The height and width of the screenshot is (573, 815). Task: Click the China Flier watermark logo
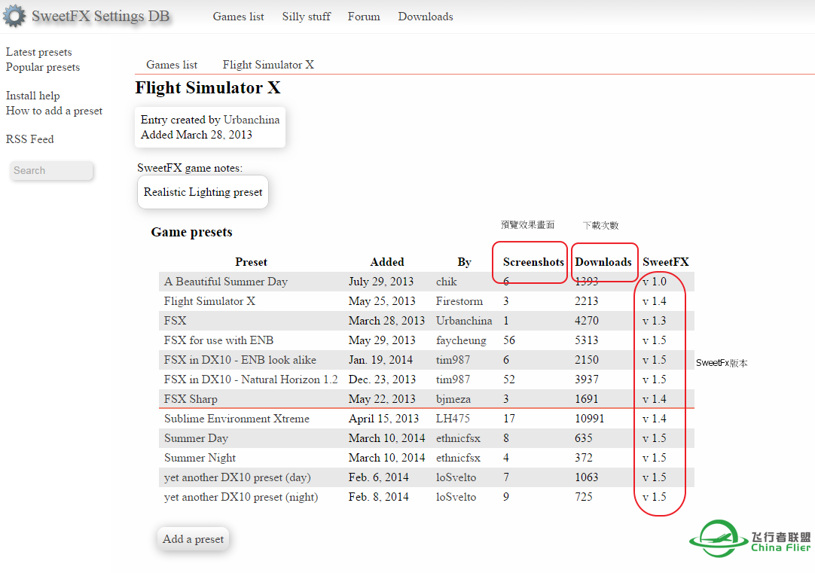750,539
